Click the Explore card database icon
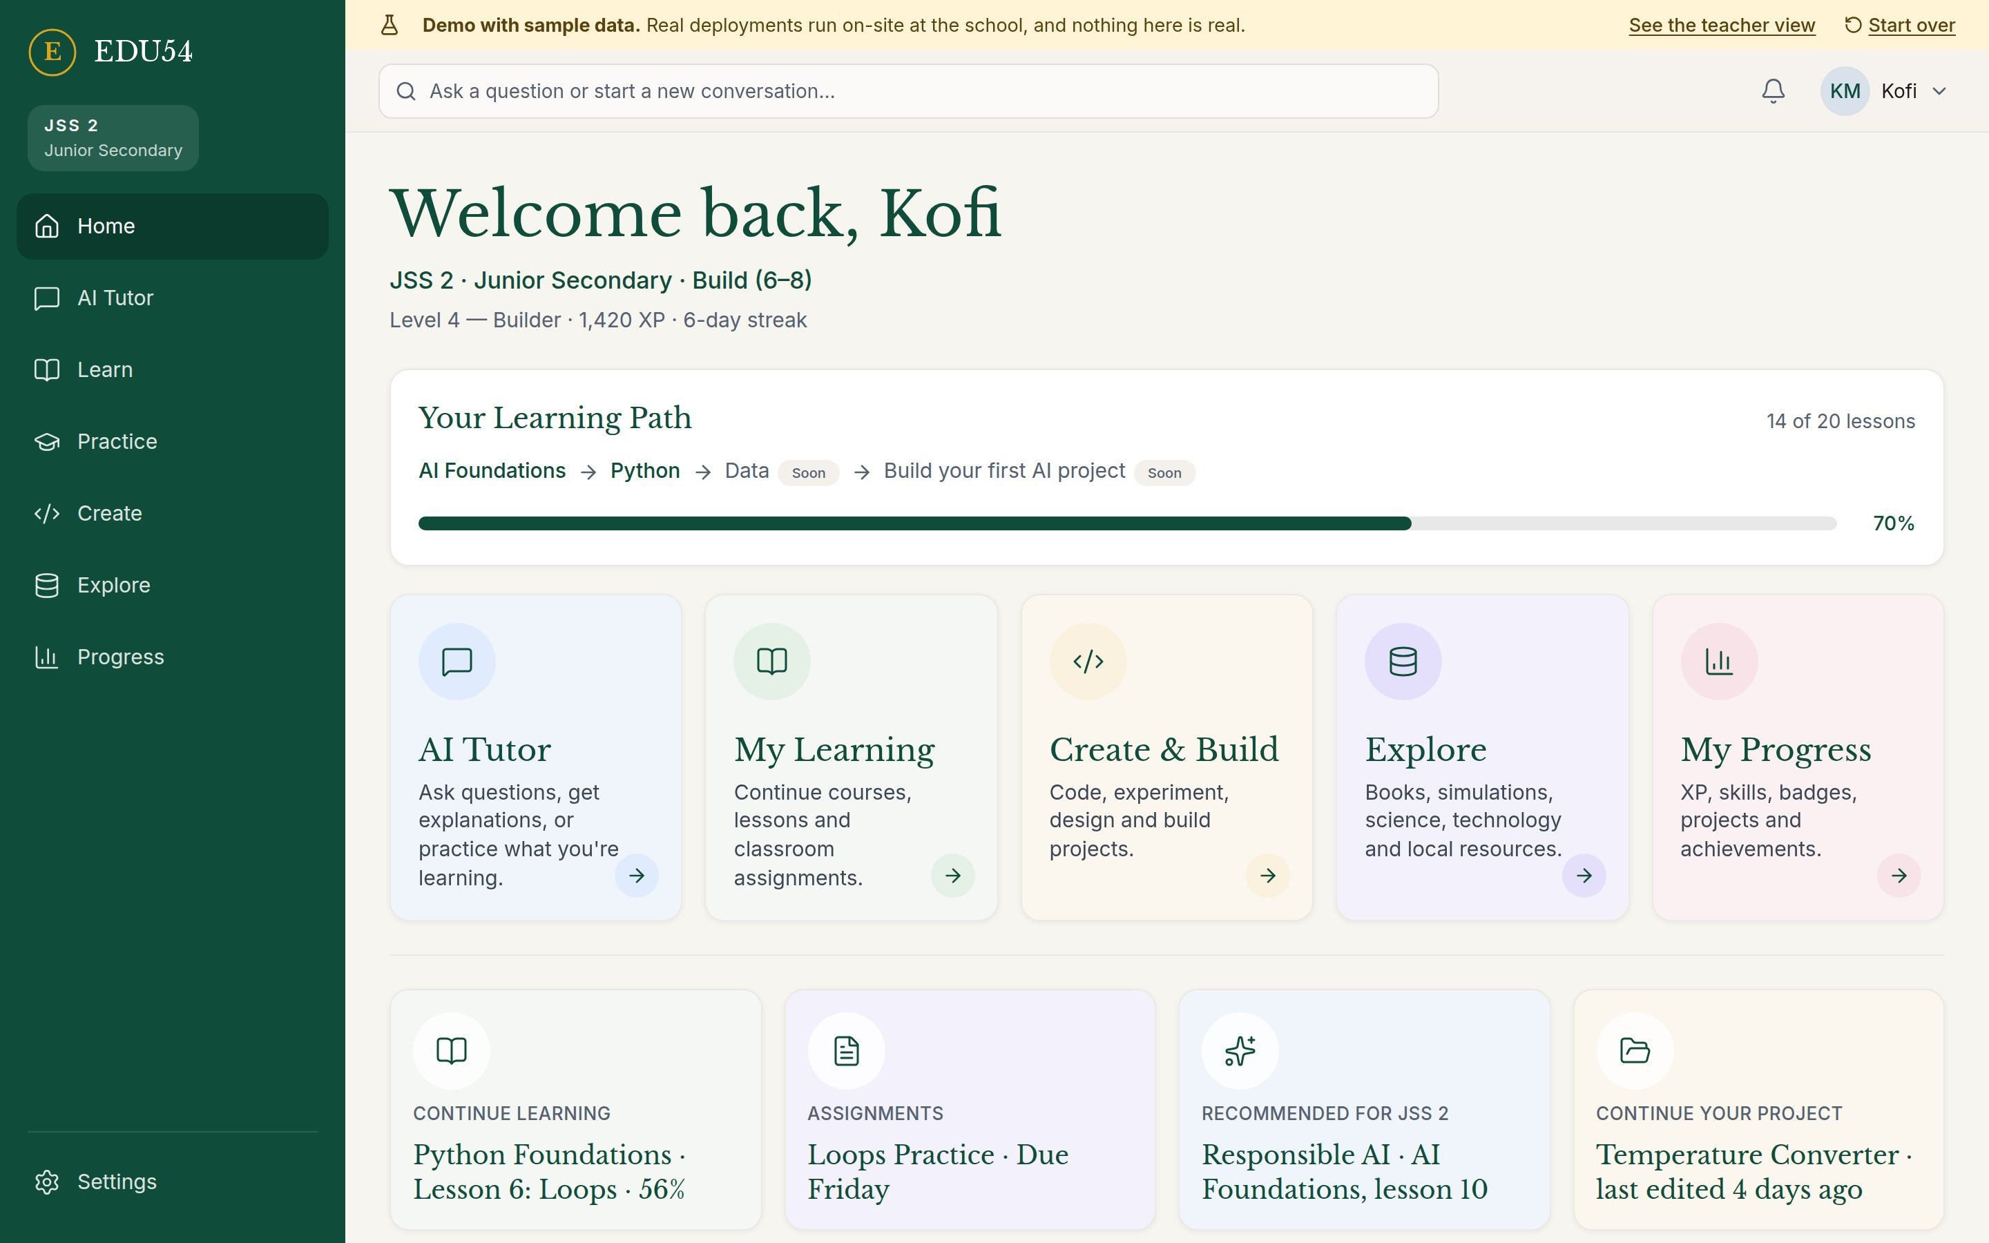Screen dimensions: 1989x1243 (x=1403, y=662)
